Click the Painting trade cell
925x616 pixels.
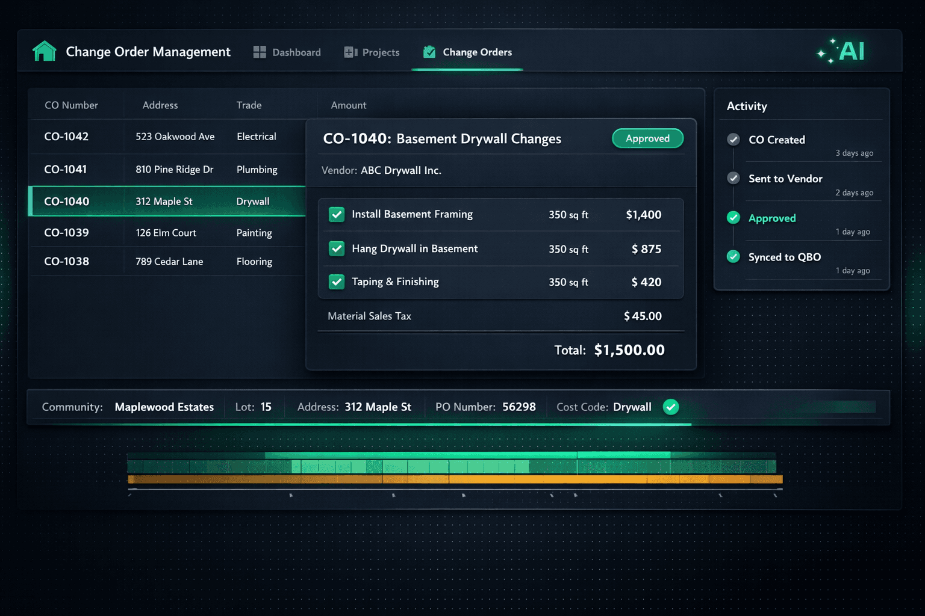(x=254, y=233)
